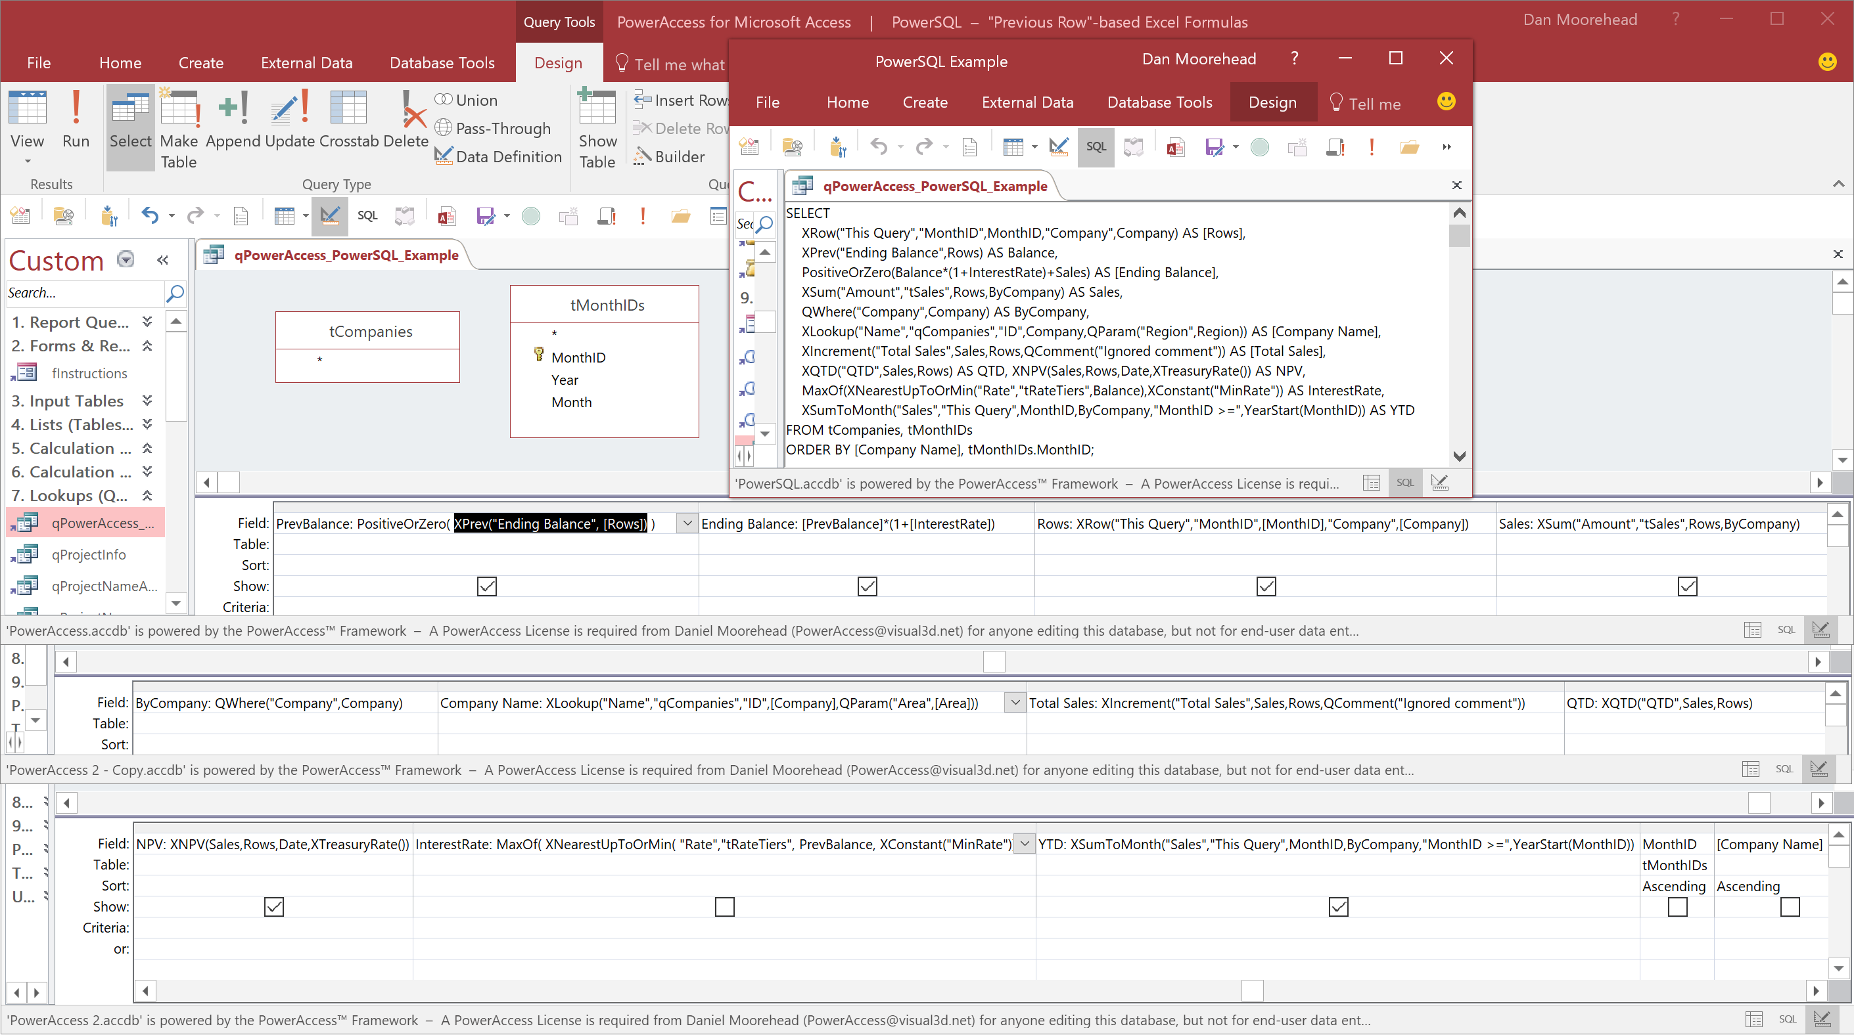Select the Design ribbon tab
1854x1035 pixels.
tap(557, 61)
